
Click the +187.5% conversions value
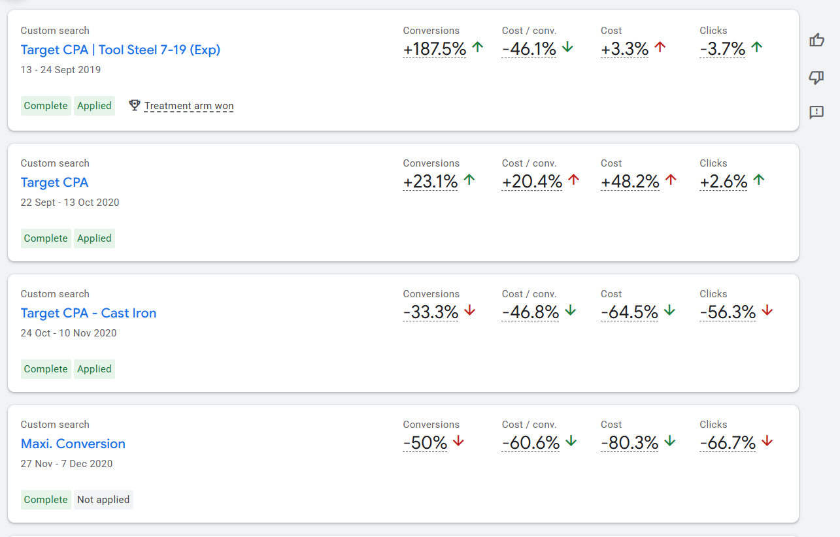[434, 49]
